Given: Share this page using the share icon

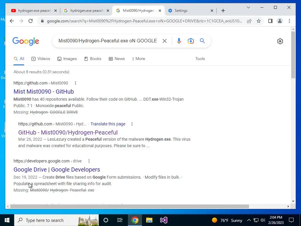Looking at the screenshot, I should coord(249,21).
